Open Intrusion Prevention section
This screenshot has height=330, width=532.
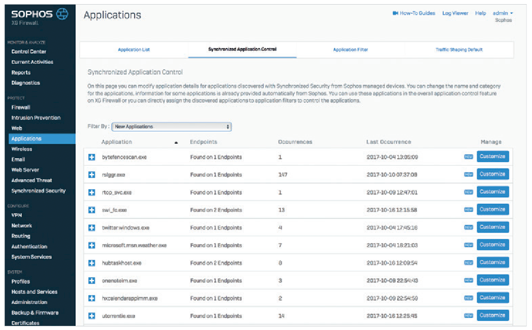click(x=36, y=117)
